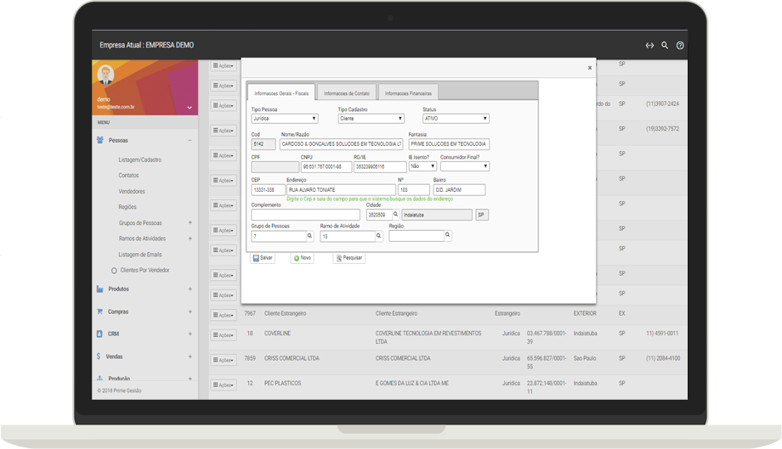Viewport: 782px width, 449px height.
Task: Click the Pesquisar button
Action: click(x=348, y=257)
